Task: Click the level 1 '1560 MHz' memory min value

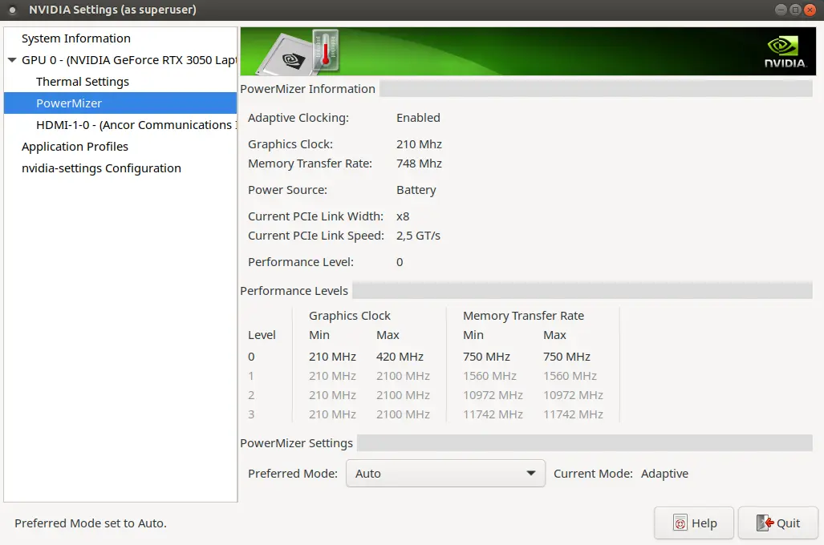Action: click(x=489, y=376)
